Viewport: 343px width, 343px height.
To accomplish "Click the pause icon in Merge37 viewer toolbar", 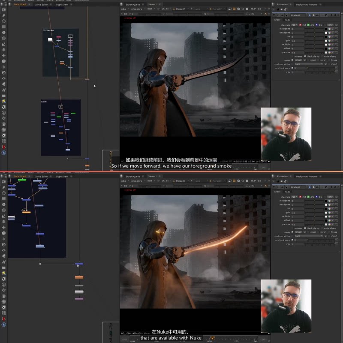I will click(247, 9).
